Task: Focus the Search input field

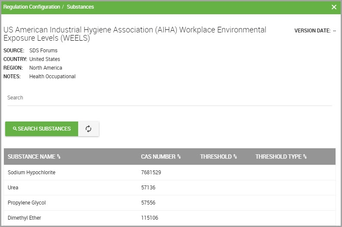Action: (x=170, y=98)
